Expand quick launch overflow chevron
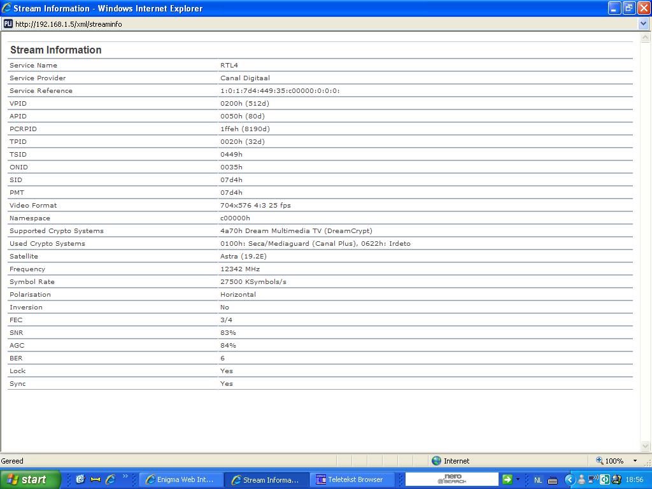The height and width of the screenshot is (489, 652). 125,476
